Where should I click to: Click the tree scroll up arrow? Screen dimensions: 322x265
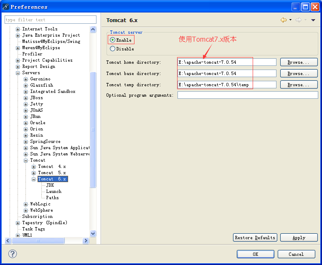[x=93, y=29]
